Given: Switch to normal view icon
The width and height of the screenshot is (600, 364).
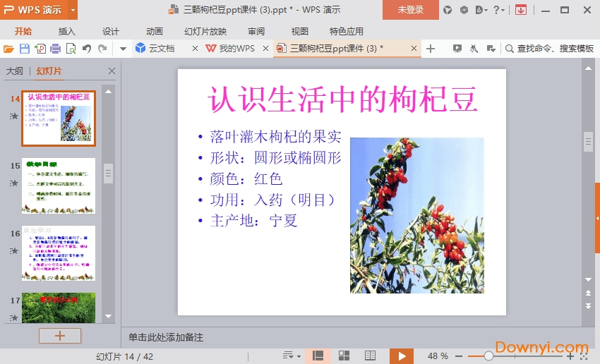Looking at the screenshot, I should click(x=318, y=356).
